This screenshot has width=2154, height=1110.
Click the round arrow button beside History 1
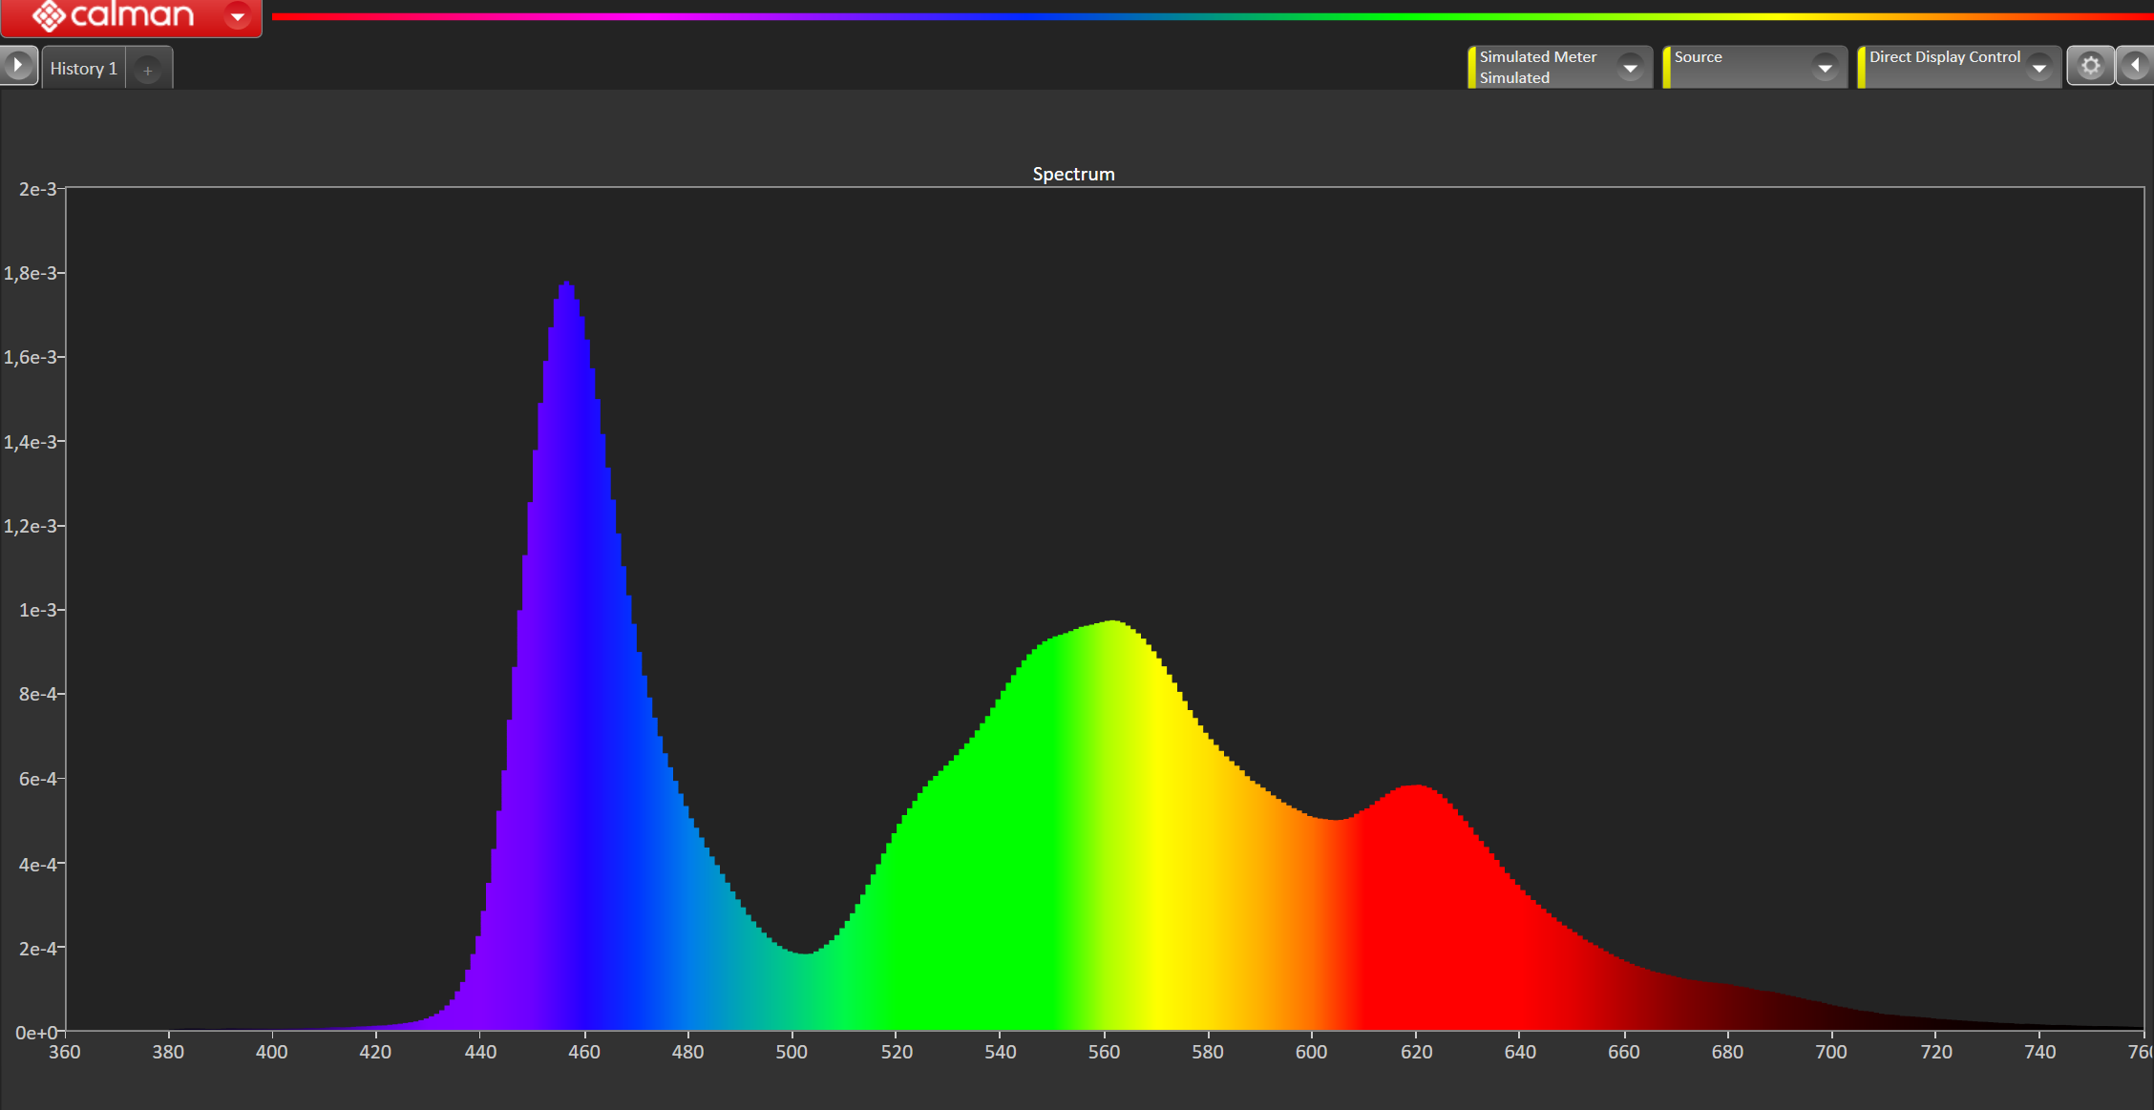coord(17,66)
